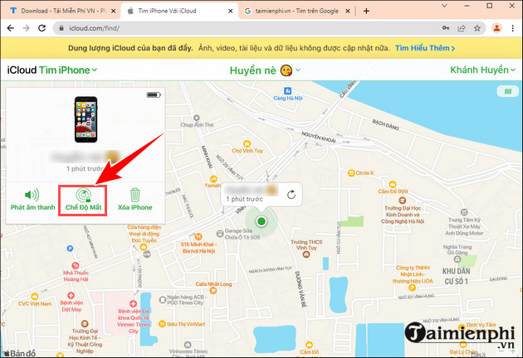
Task: Click Chụp Ảnh Thẻ map marker
Action: [197, 118]
